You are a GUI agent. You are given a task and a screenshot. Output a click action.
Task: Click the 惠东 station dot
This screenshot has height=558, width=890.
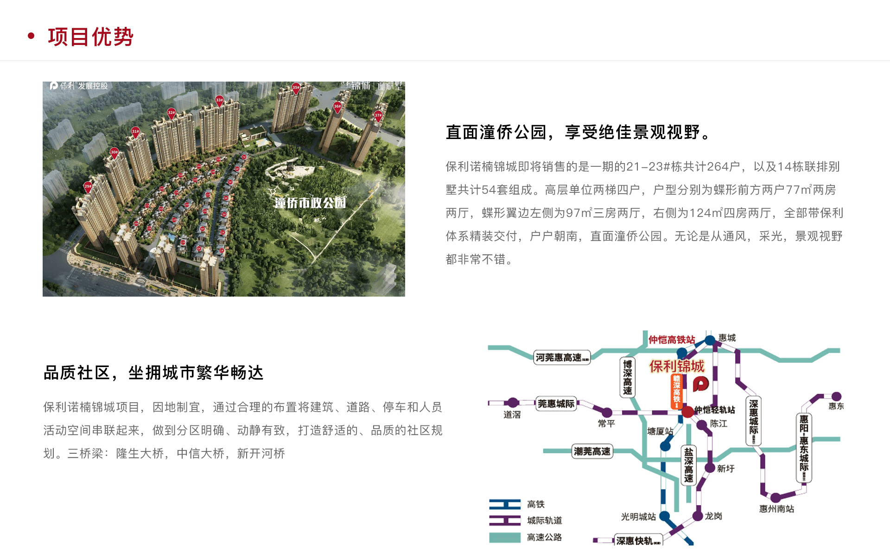[836, 397]
